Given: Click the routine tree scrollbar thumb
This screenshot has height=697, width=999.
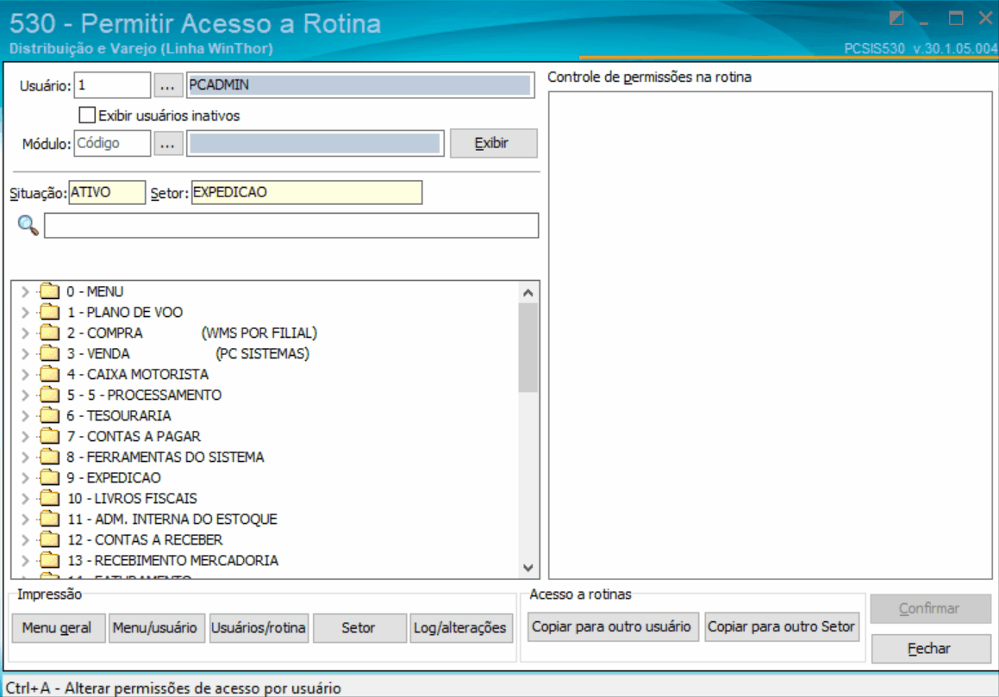Looking at the screenshot, I should point(528,348).
